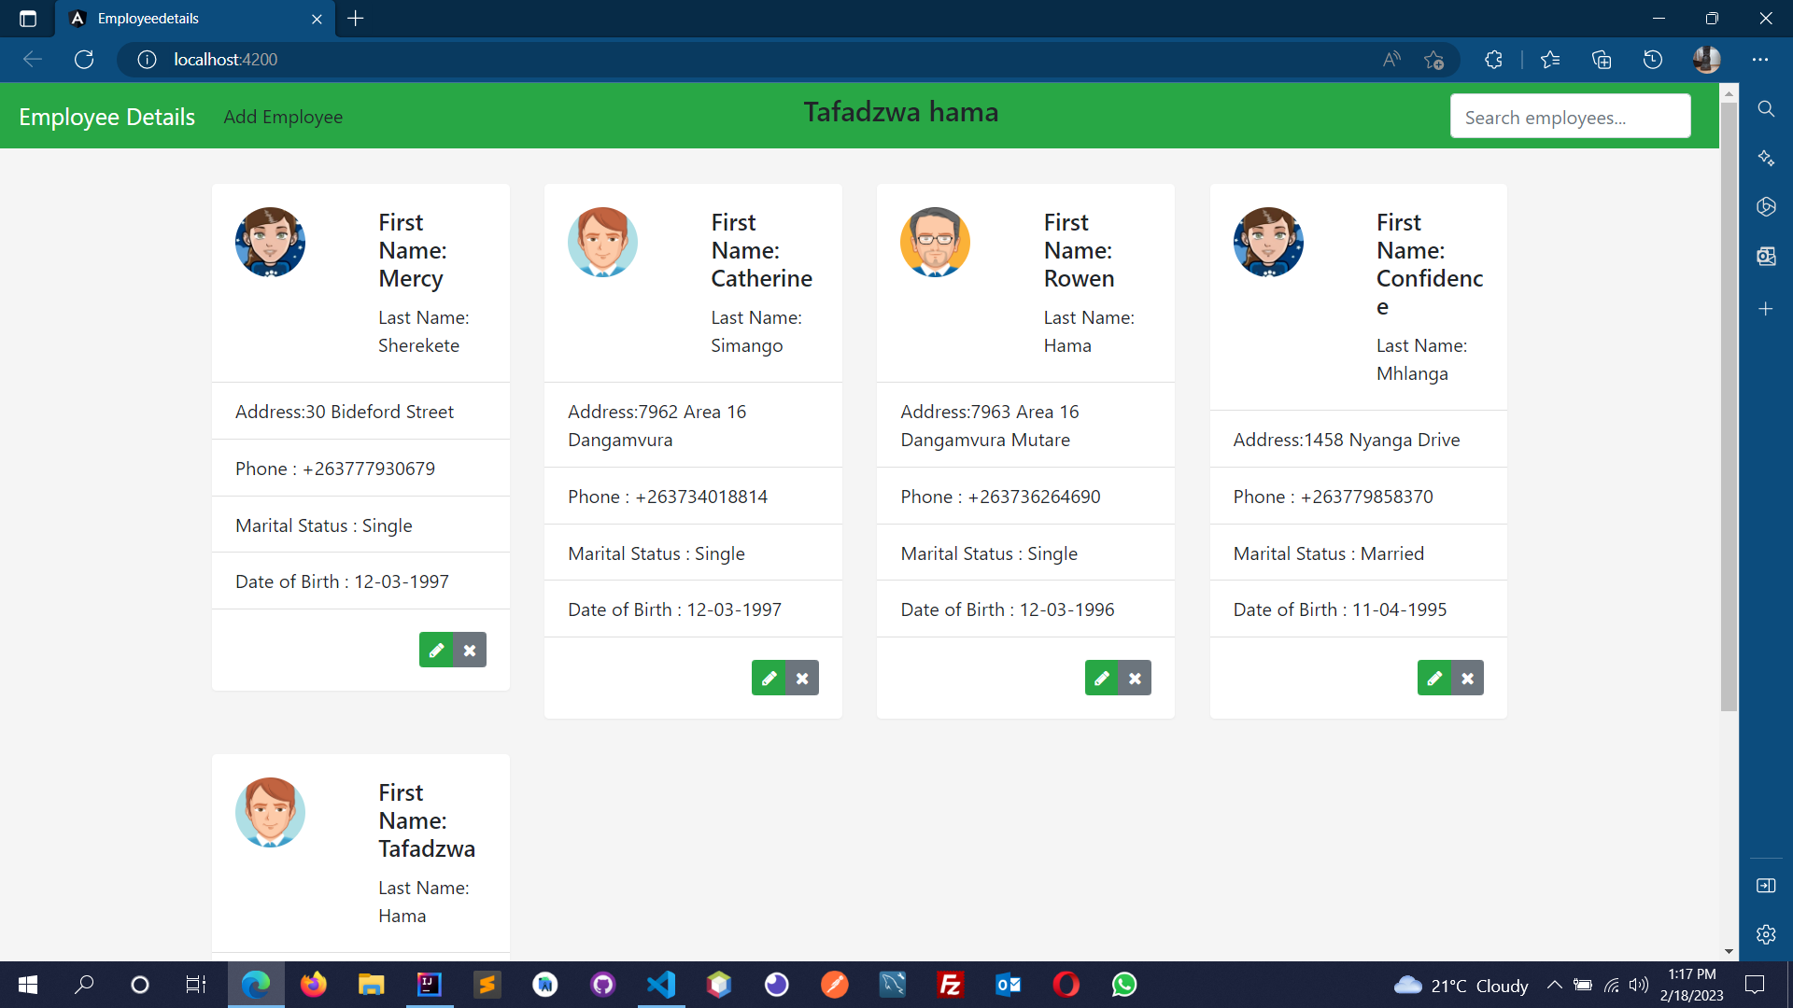Open the Add Employee link
The width and height of the screenshot is (1793, 1008).
(x=283, y=117)
